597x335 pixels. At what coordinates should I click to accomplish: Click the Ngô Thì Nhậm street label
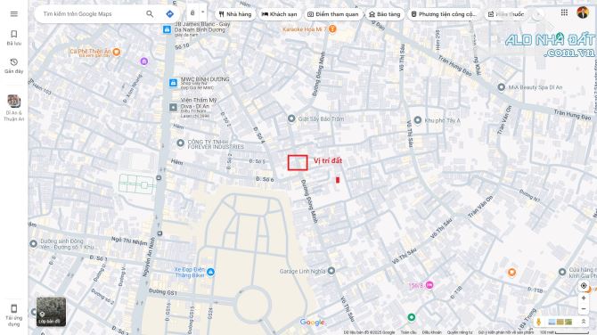129,241
